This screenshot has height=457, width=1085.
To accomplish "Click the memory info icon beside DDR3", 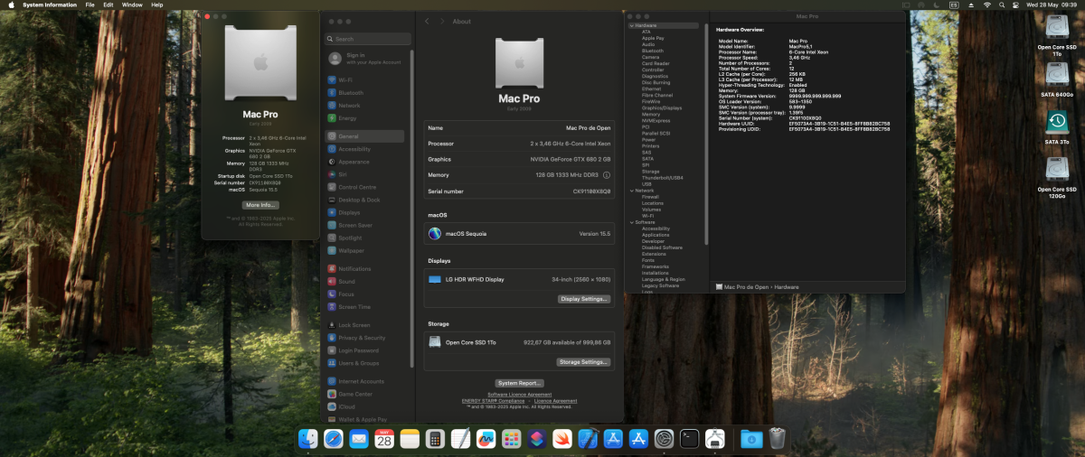I will pyautogui.click(x=607, y=175).
